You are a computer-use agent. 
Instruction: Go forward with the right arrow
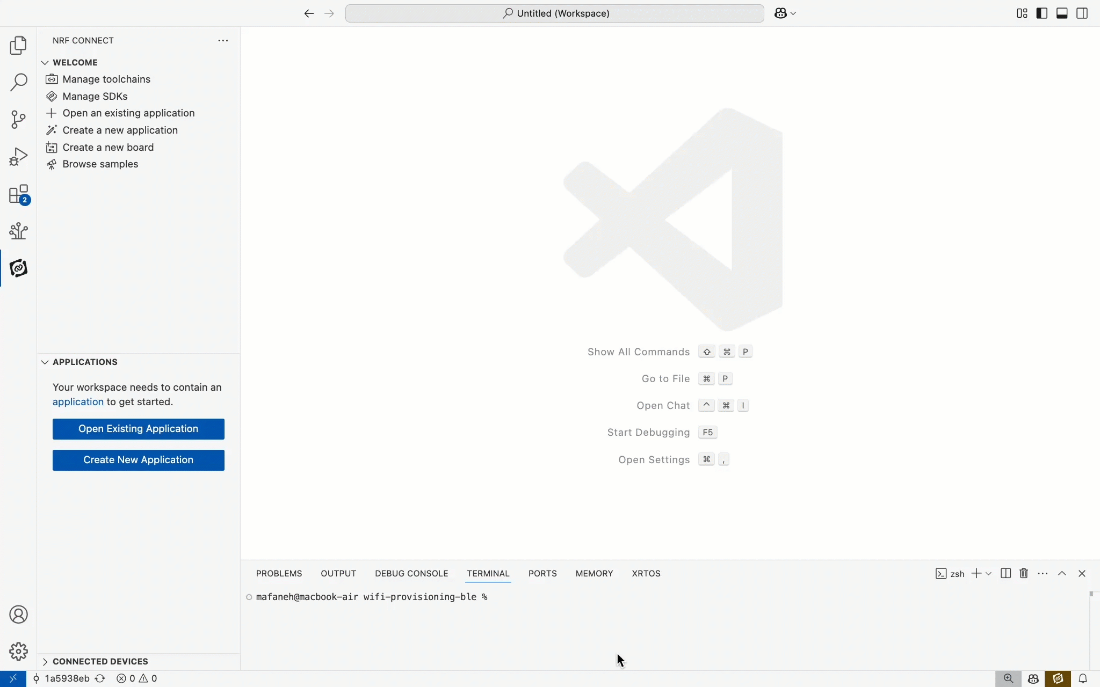pos(329,13)
